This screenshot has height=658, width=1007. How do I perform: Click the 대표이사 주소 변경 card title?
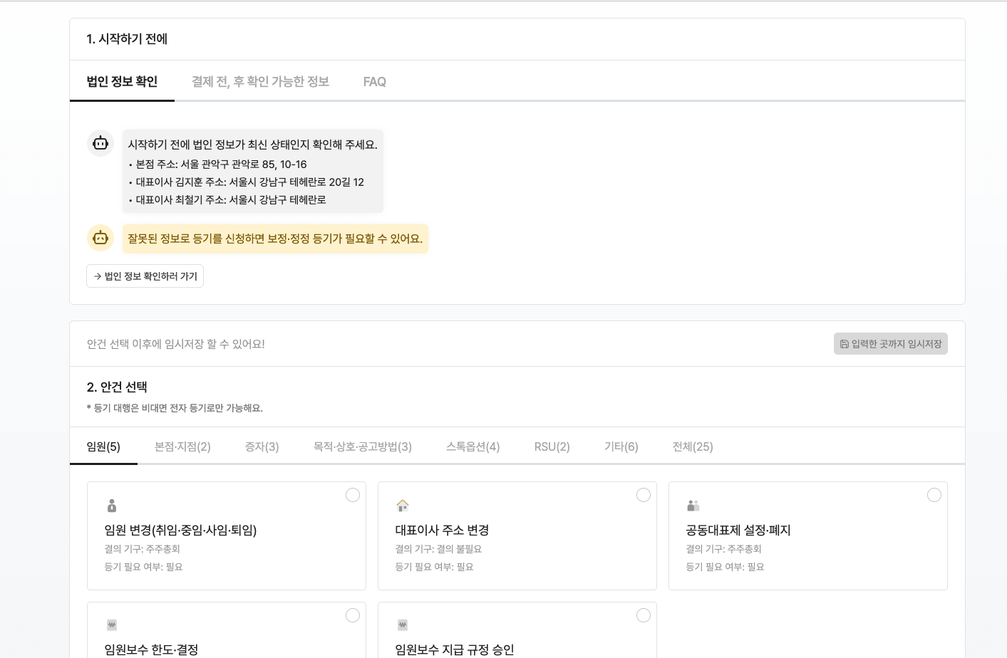(442, 530)
